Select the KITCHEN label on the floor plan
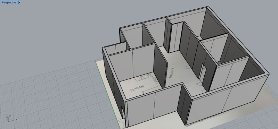This screenshot has height=129, width=278. 137,88
